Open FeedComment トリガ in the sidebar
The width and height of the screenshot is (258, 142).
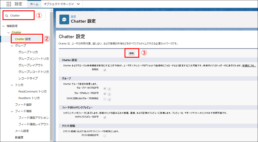(33, 92)
